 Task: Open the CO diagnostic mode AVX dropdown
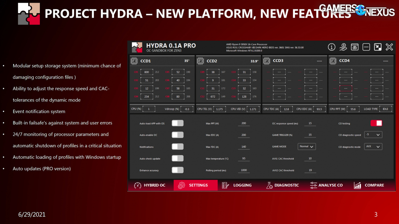[373, 146]
